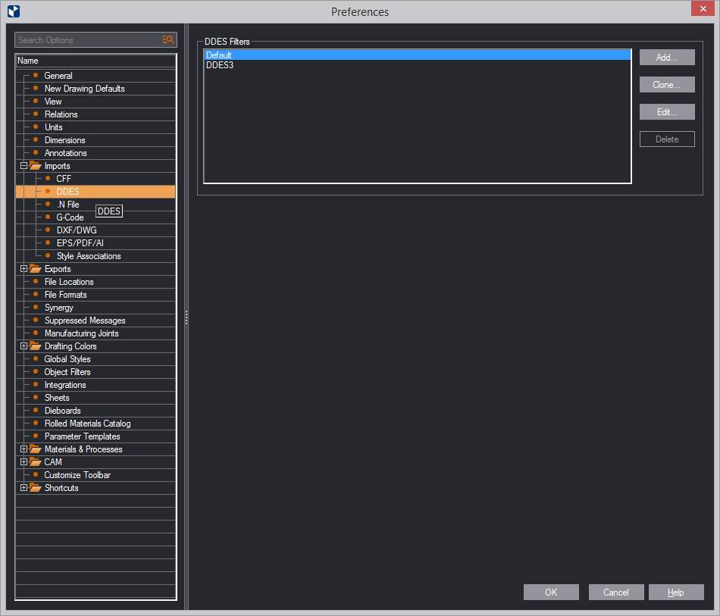The image size is (720, 616).
Task: Select the Default filter entry
Action: (x=418, y=55)
